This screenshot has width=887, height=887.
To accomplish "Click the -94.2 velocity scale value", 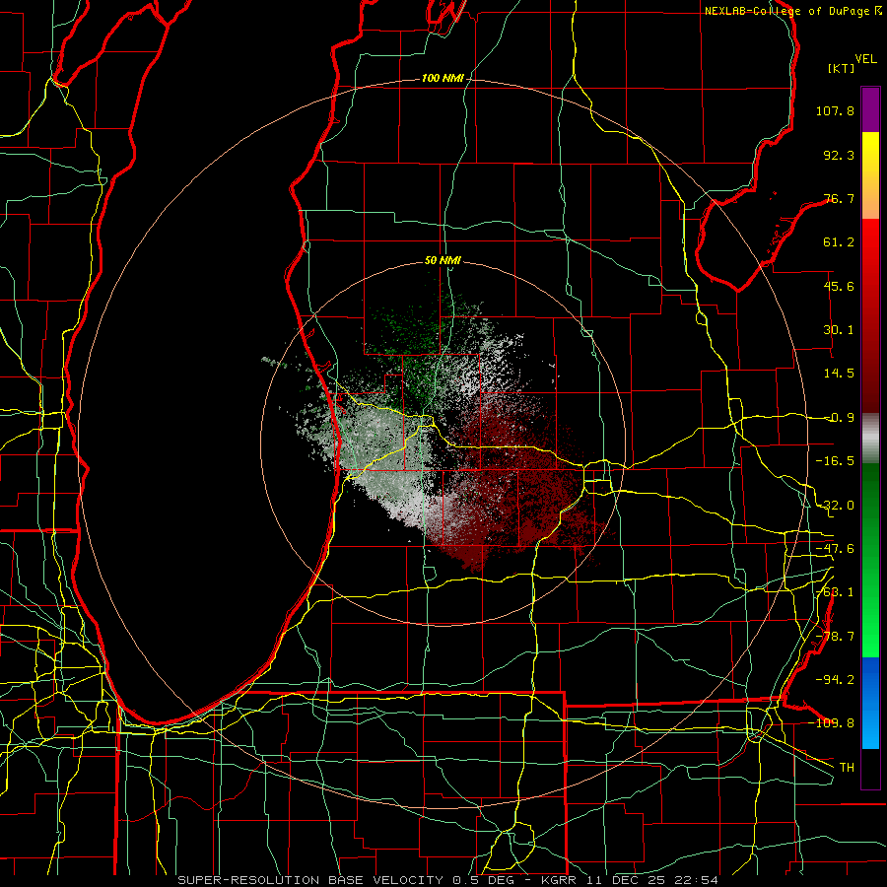I will click(835, 679).
